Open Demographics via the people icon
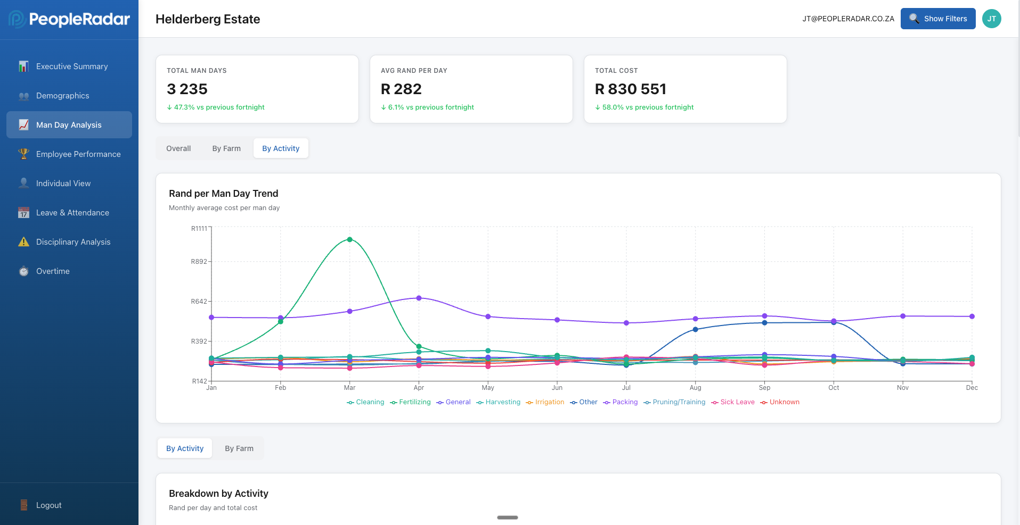Viewport: 1020px width, 525px height. pos(23,96)
